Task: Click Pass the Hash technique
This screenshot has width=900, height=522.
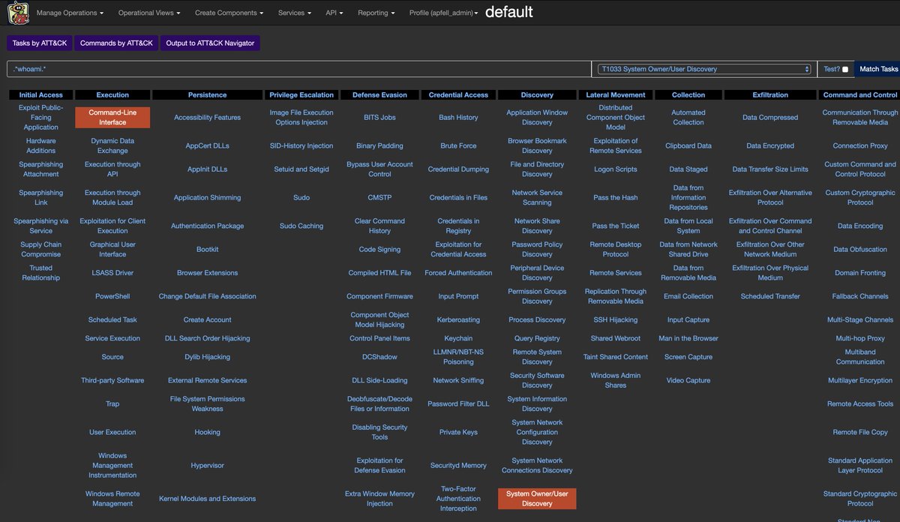Action: 616,198
